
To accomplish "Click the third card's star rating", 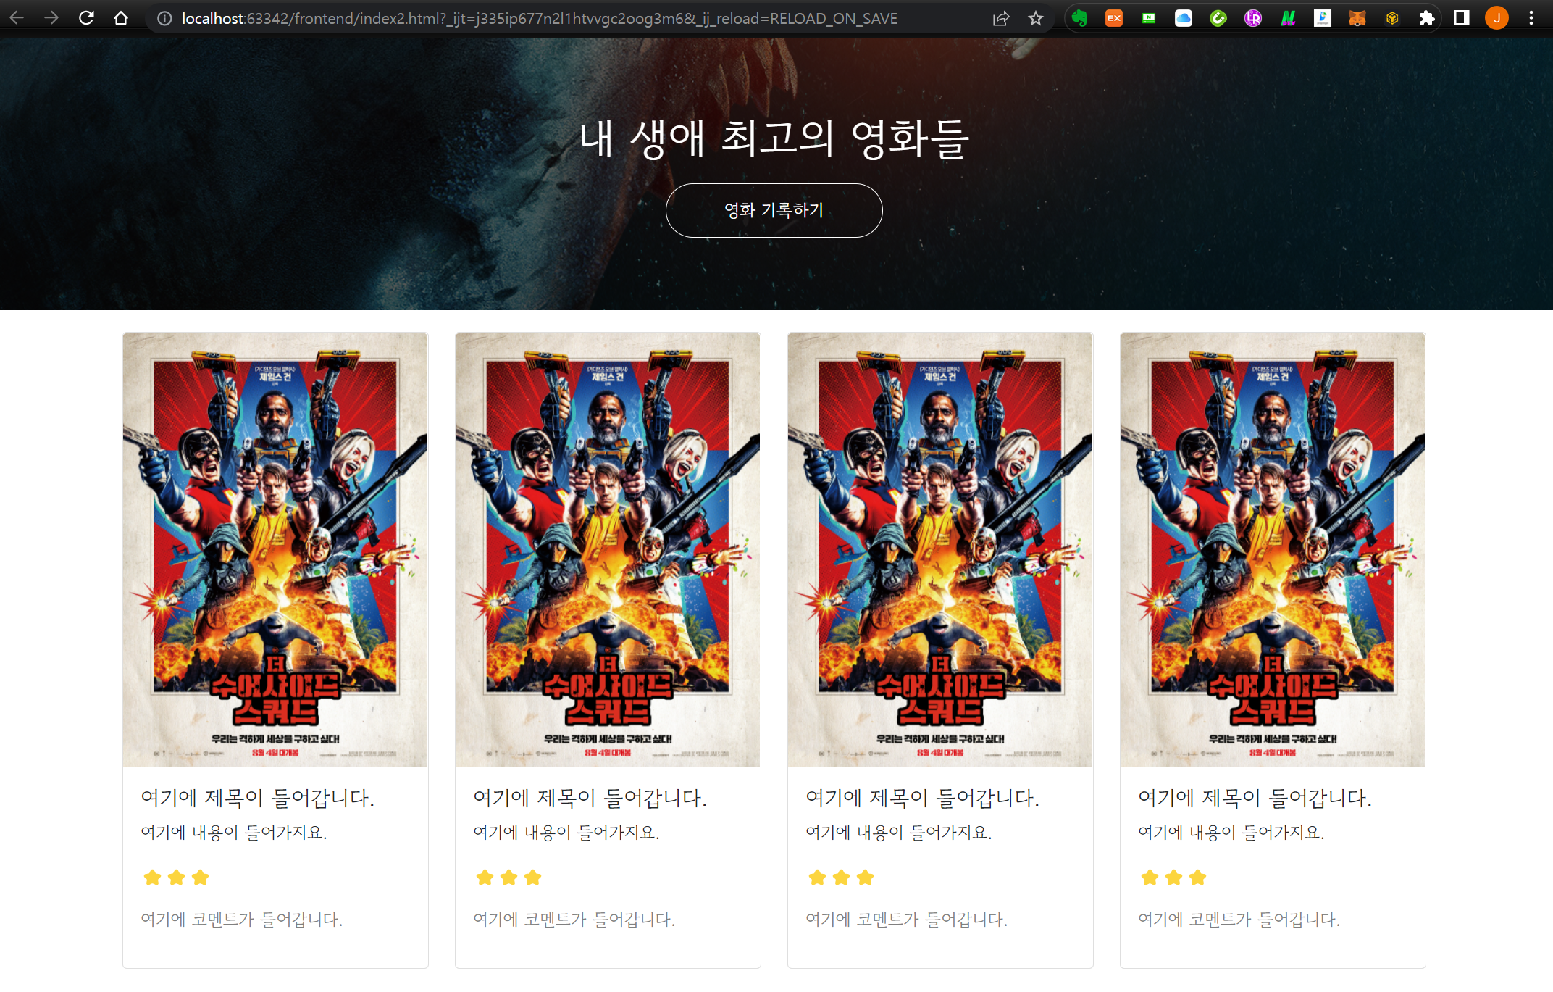I will coord(841,878).
